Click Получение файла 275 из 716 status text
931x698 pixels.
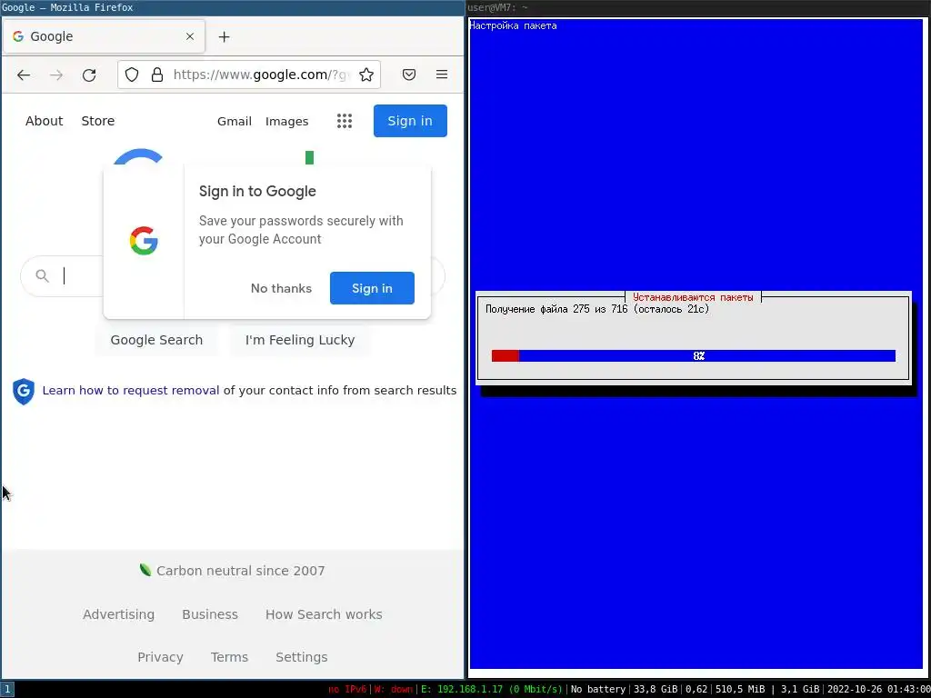pyautogui.click(x=597, y=309)
